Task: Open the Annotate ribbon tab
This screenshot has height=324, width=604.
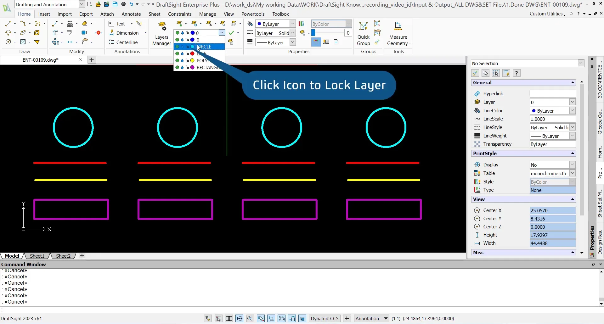Action: (131, 14)
